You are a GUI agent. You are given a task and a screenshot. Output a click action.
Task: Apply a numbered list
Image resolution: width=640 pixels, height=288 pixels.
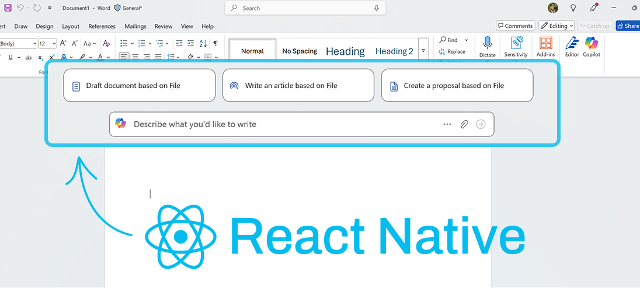pos(142,43)
